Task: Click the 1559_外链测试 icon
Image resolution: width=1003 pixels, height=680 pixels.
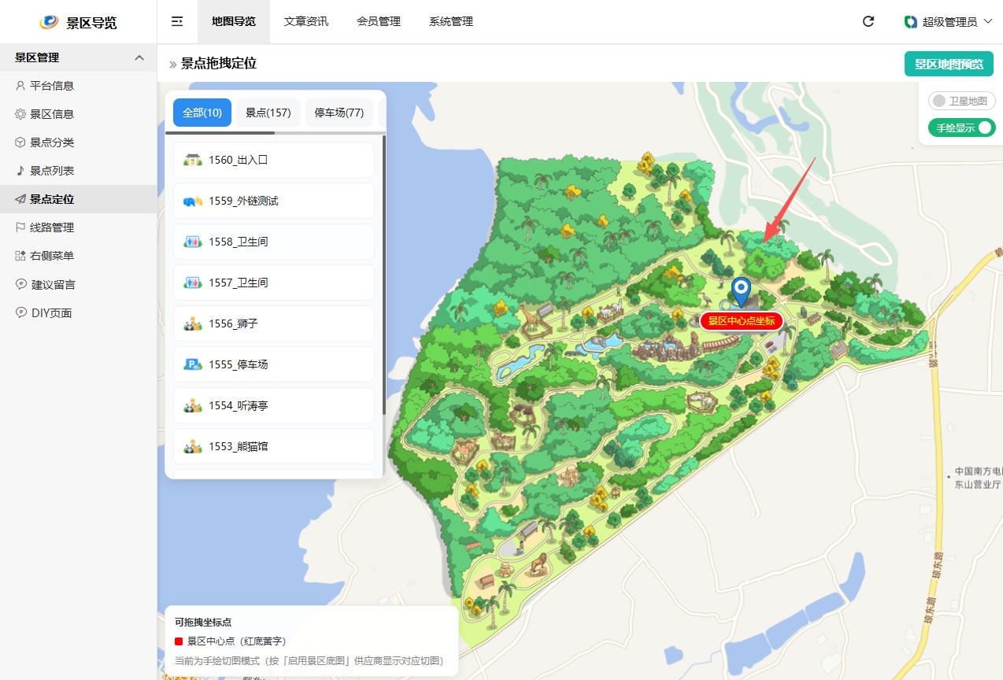Action: click(193, 201)
